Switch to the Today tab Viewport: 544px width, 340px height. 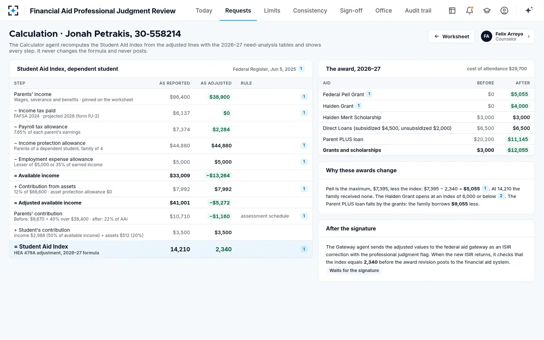[204, 11]
